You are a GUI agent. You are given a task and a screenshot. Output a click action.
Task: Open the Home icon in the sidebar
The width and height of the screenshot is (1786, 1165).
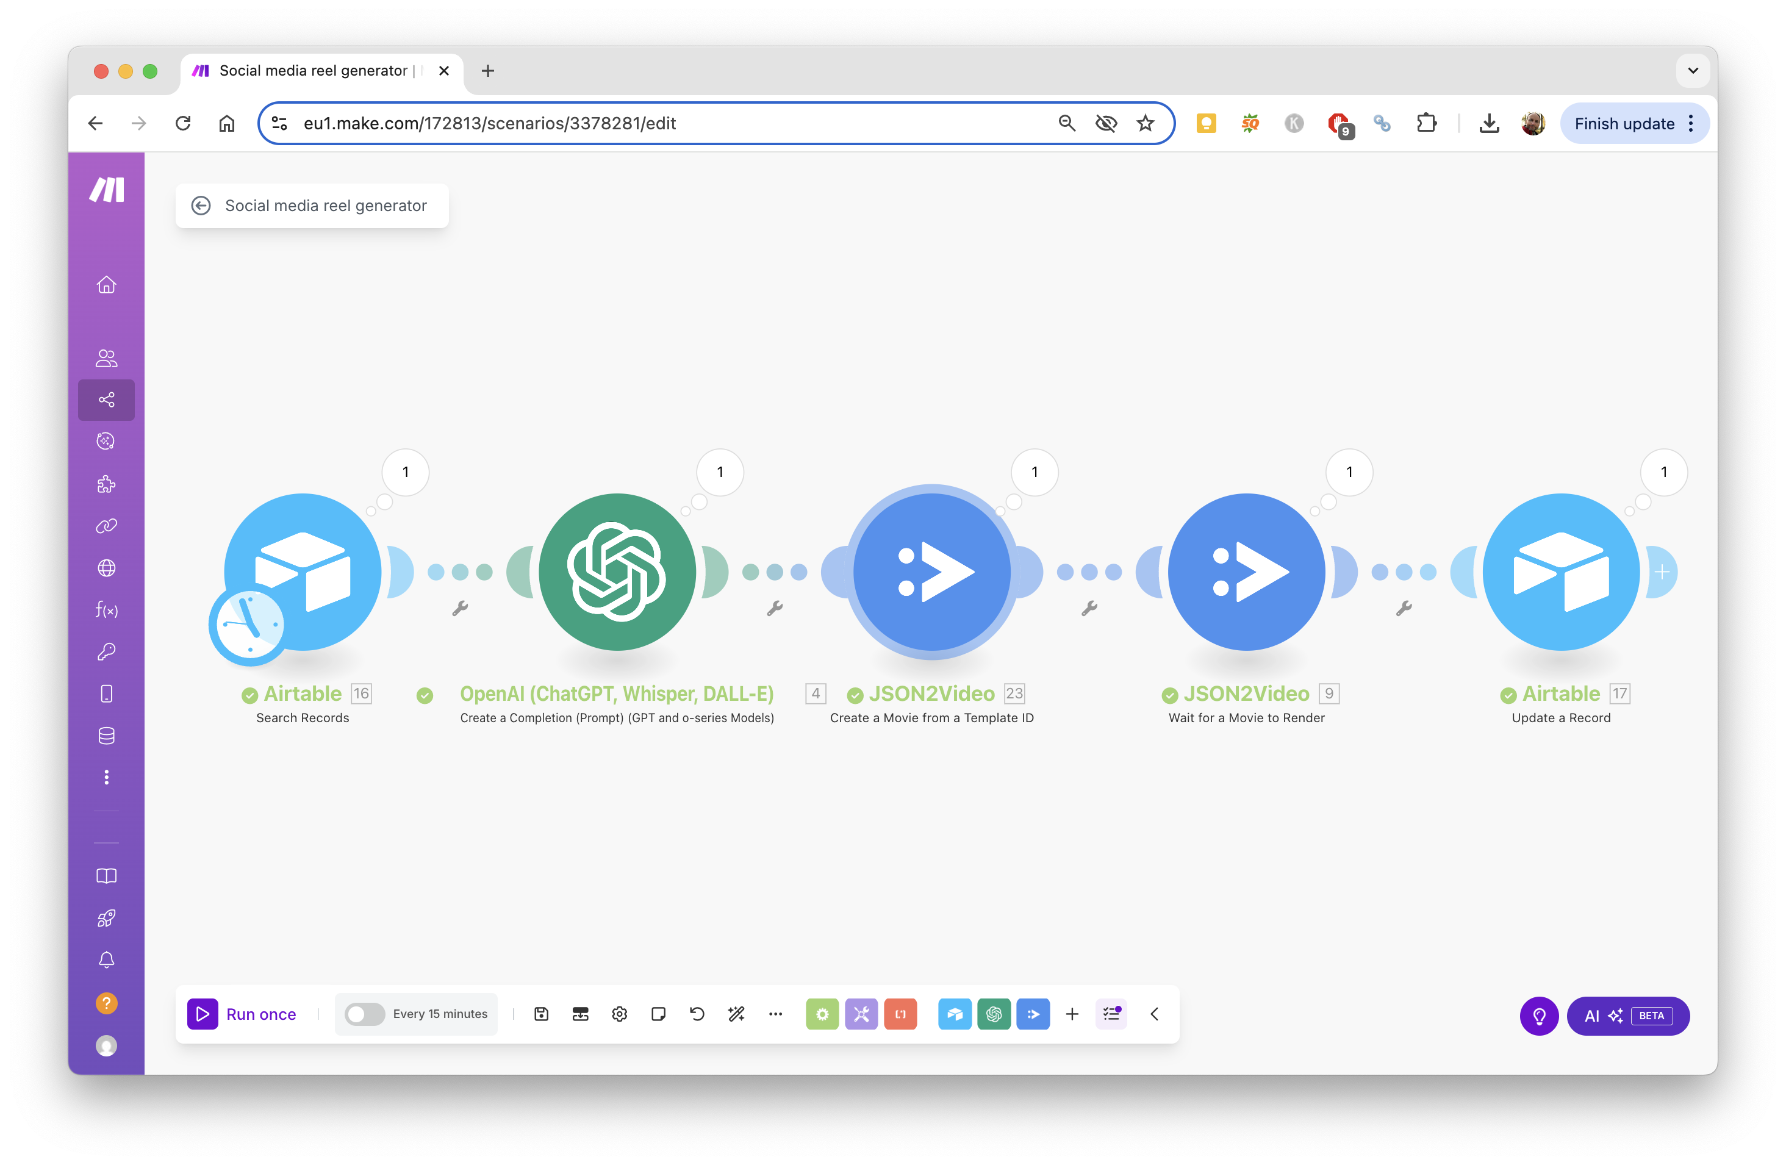[107, 284]
